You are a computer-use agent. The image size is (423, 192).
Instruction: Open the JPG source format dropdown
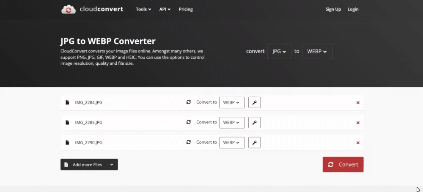(279, 51)
